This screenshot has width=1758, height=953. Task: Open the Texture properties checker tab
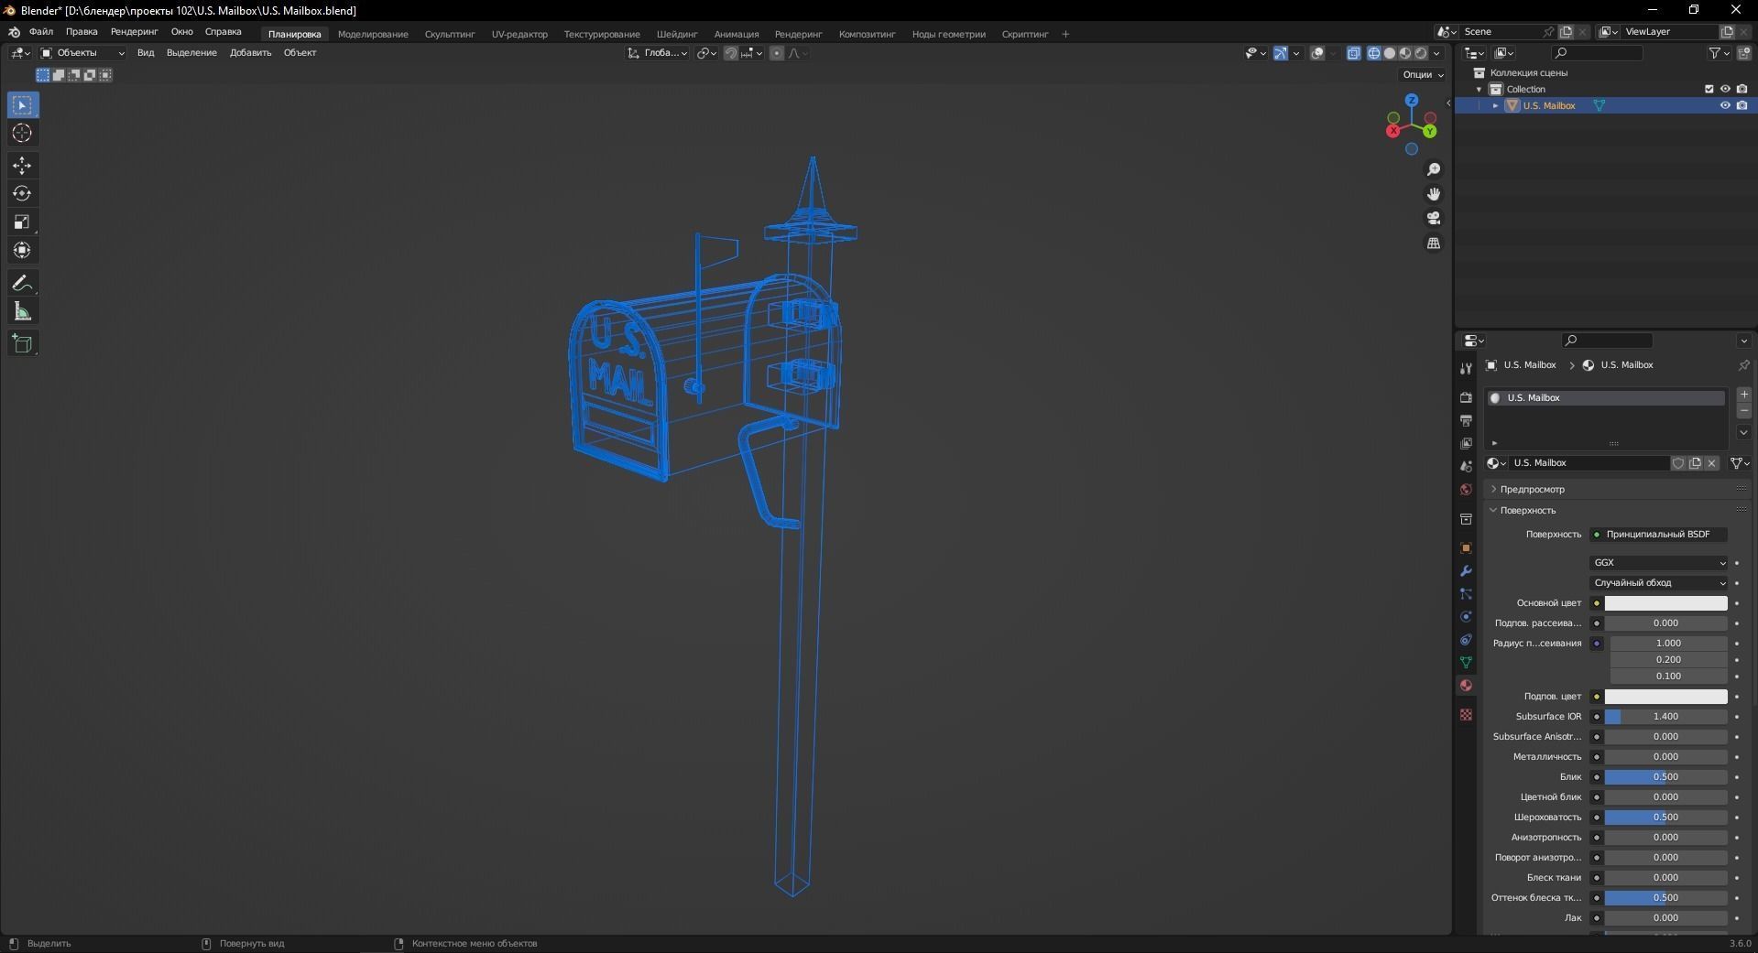[1466, 714]
